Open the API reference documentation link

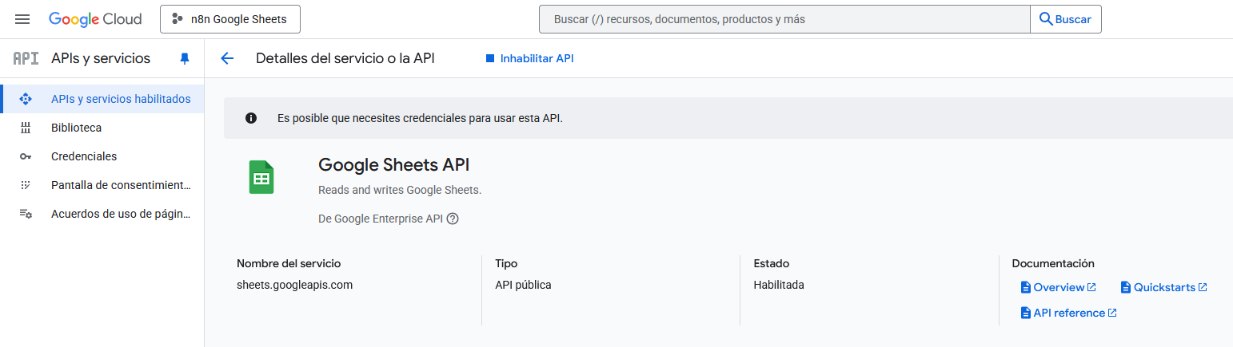coord(1068,313)
